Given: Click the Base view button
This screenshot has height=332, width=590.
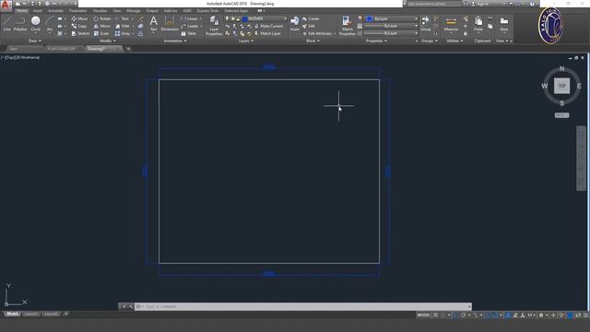Looking at the screenshot, I should pyautogui.click(x=504, y=24).
